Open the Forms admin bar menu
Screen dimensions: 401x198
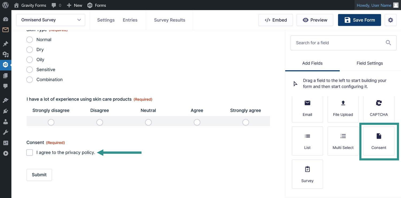point(97,5)
